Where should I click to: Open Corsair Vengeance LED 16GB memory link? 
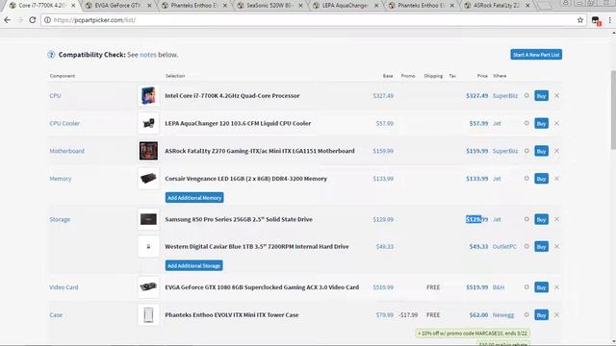(x=246, y=179)
